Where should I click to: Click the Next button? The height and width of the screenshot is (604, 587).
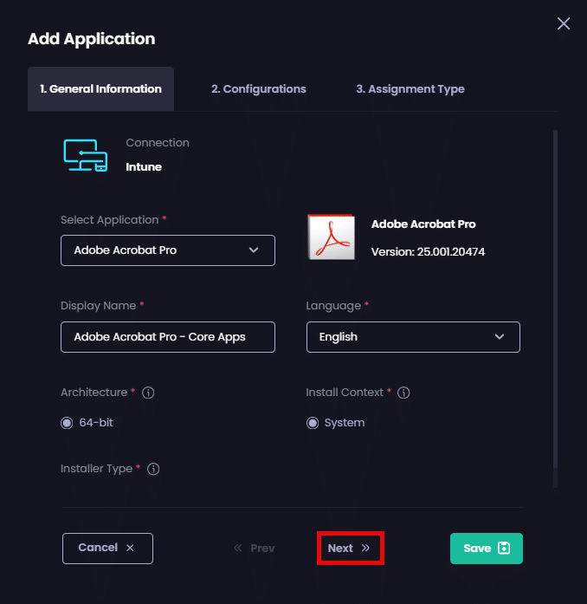(349, 549)
